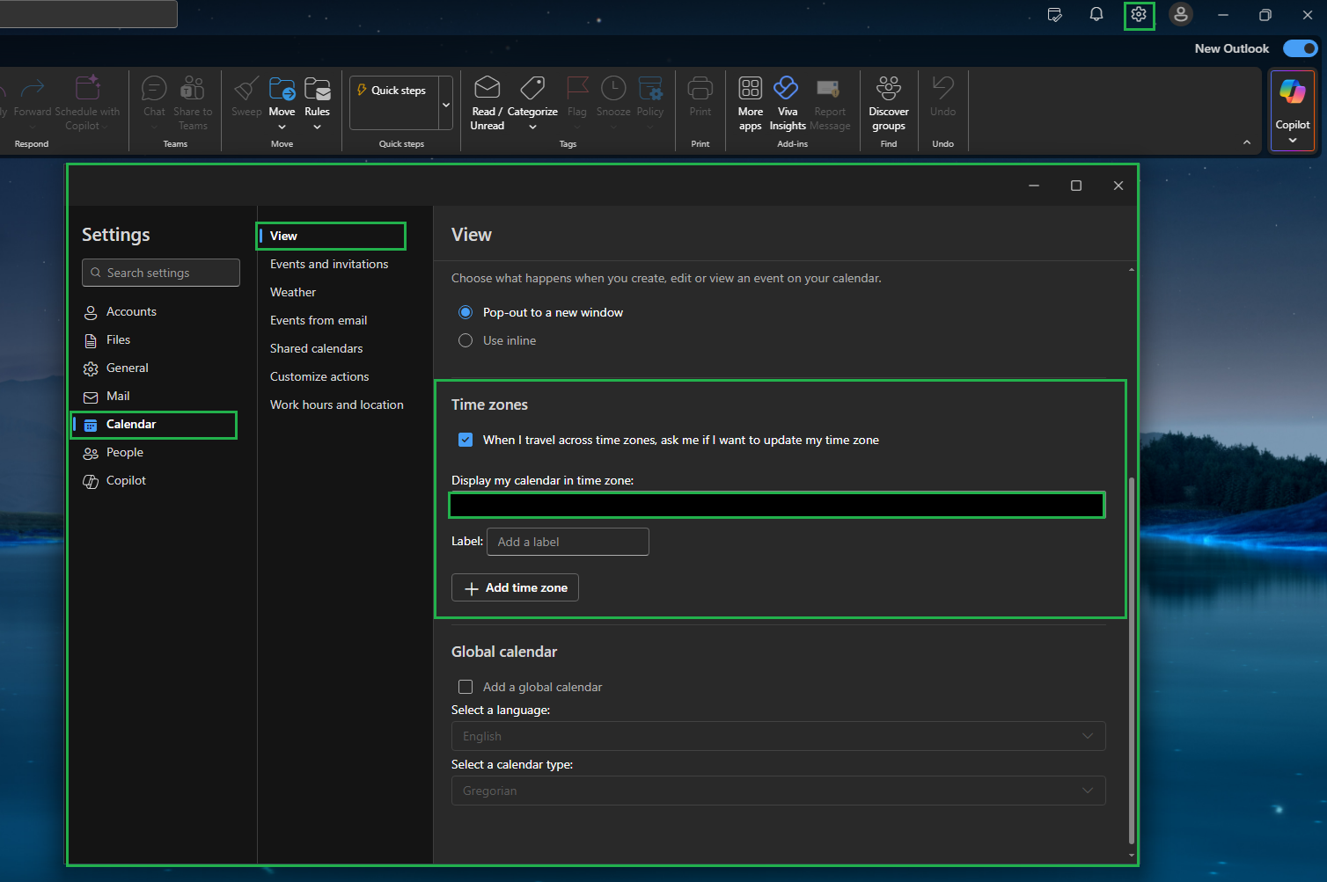Expand the Quick steps dropdown arrow

[446, 104]
